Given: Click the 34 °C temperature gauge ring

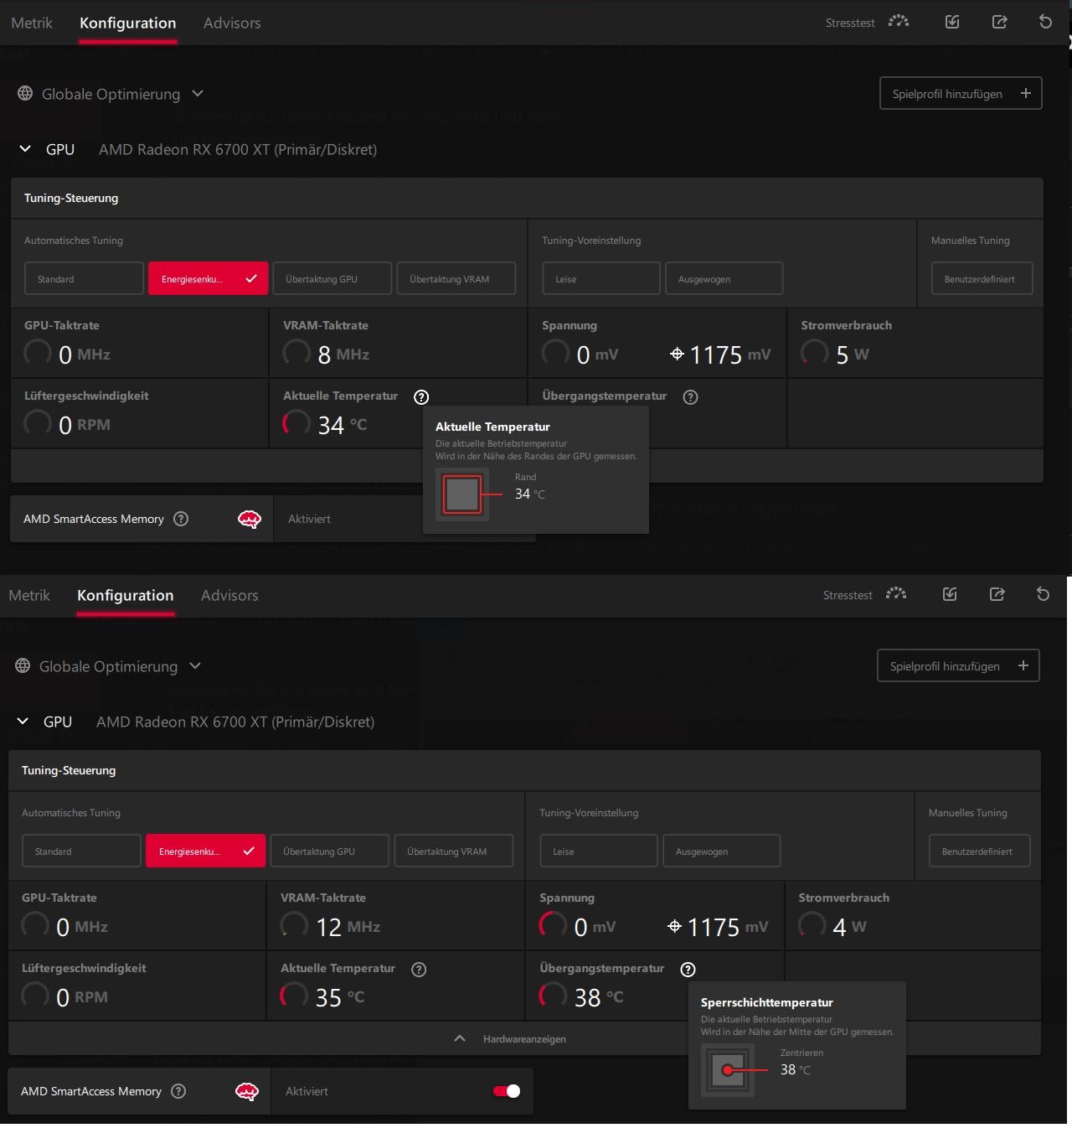Looking at the screenshot, I should click(296, 423).
